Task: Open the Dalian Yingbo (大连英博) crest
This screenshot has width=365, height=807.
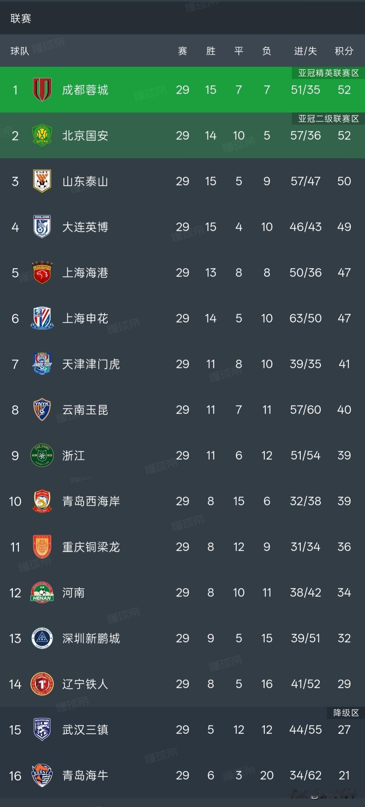Action: [42, 227]
